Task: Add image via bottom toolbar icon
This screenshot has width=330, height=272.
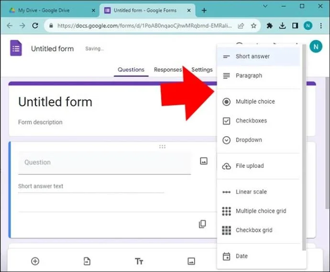Action: tap(191, 261)
